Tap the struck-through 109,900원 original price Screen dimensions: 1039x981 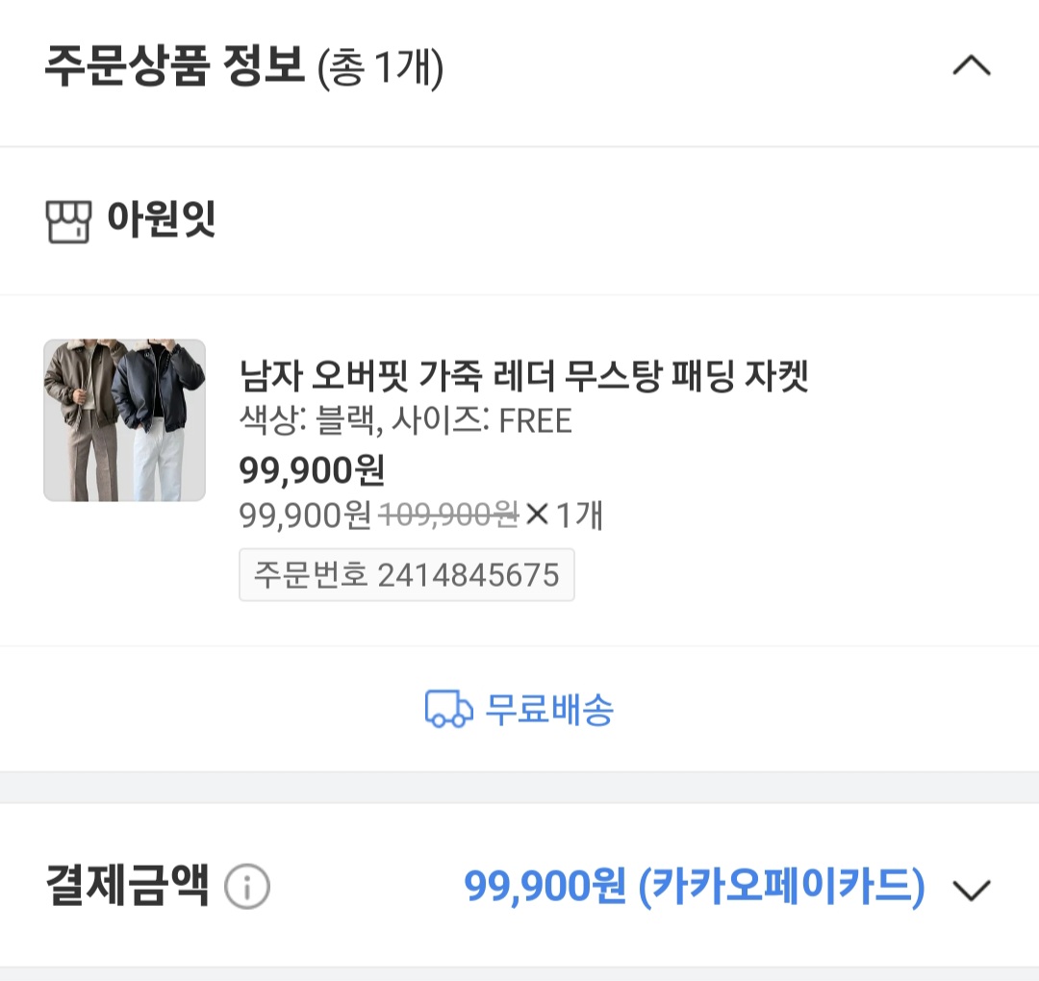[x=449, y=516]
